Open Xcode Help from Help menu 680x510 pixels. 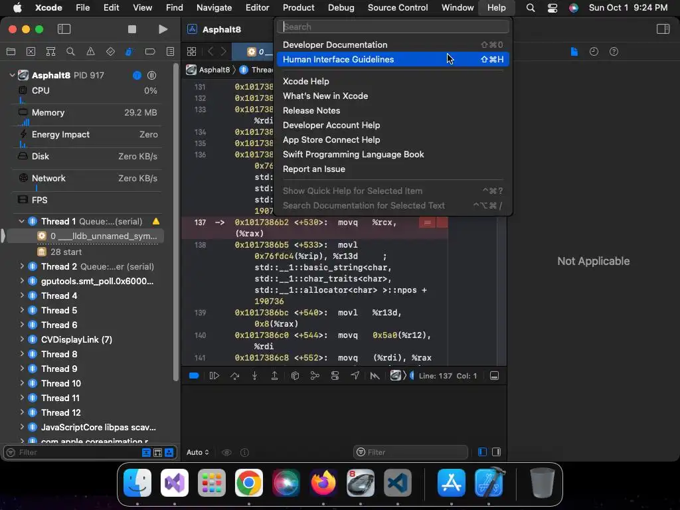393,81
